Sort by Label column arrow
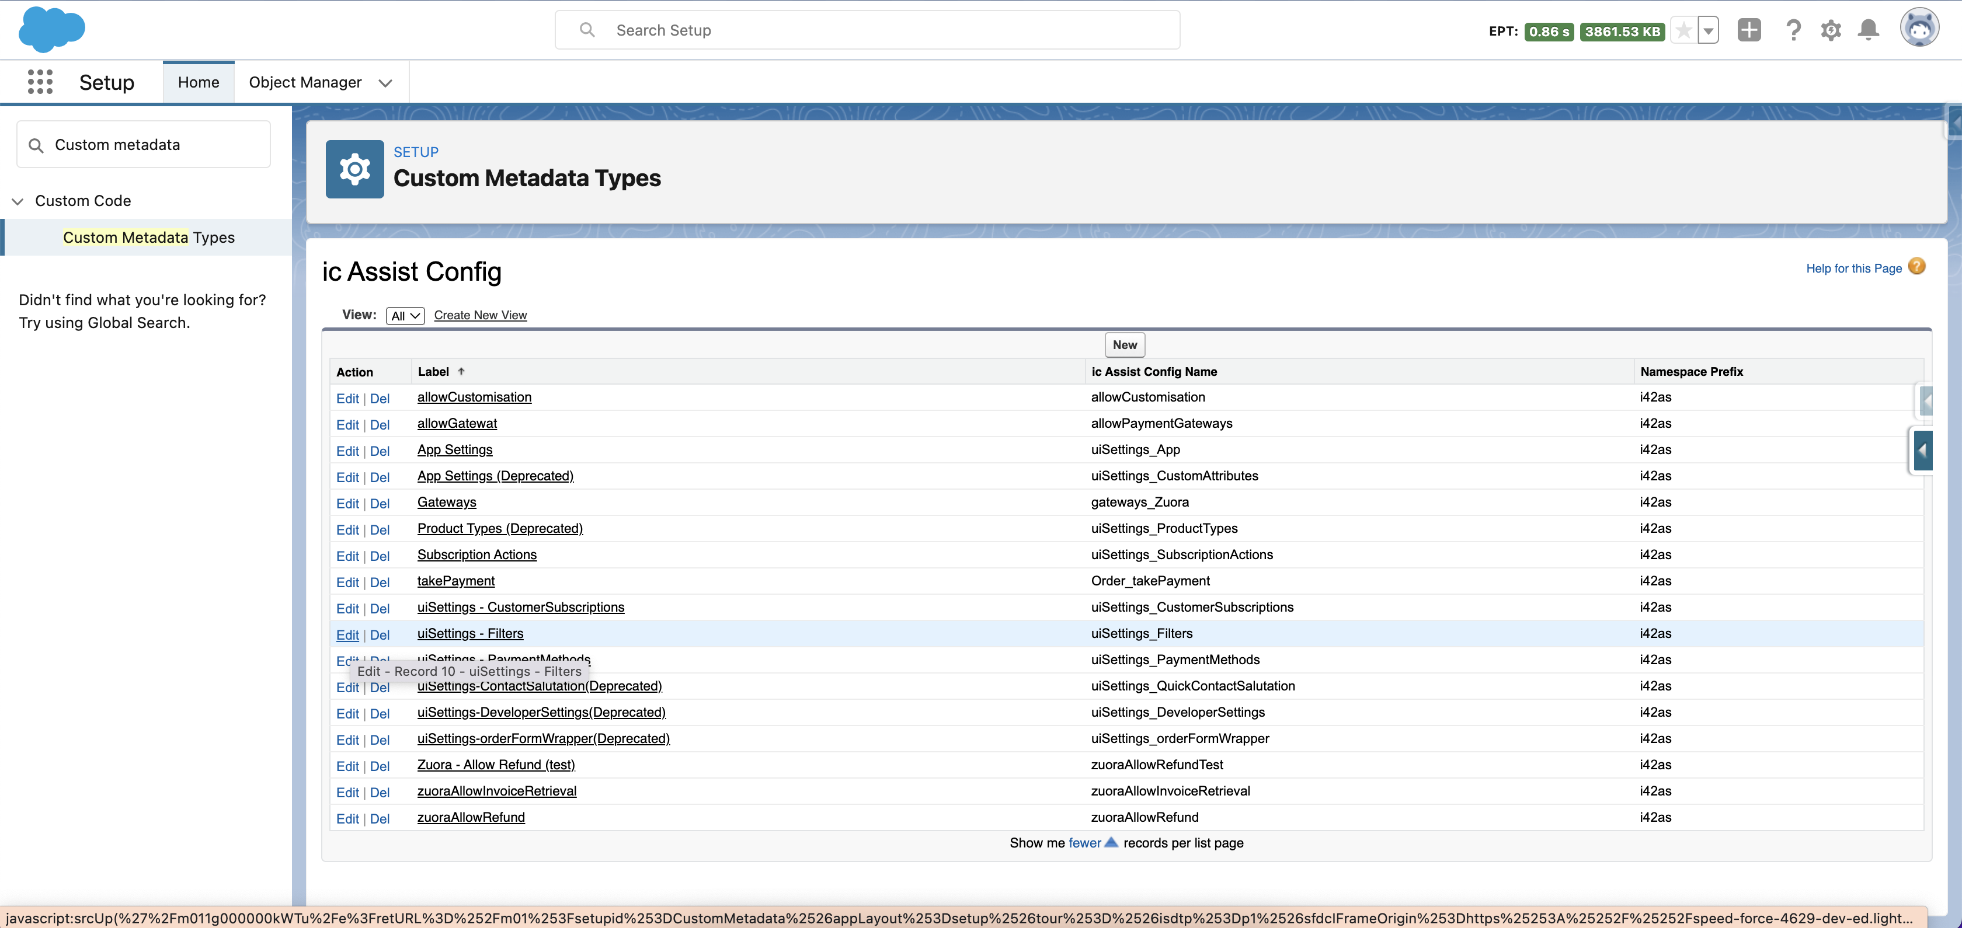This screenshot has width=1962, height=928. point(461,372)
